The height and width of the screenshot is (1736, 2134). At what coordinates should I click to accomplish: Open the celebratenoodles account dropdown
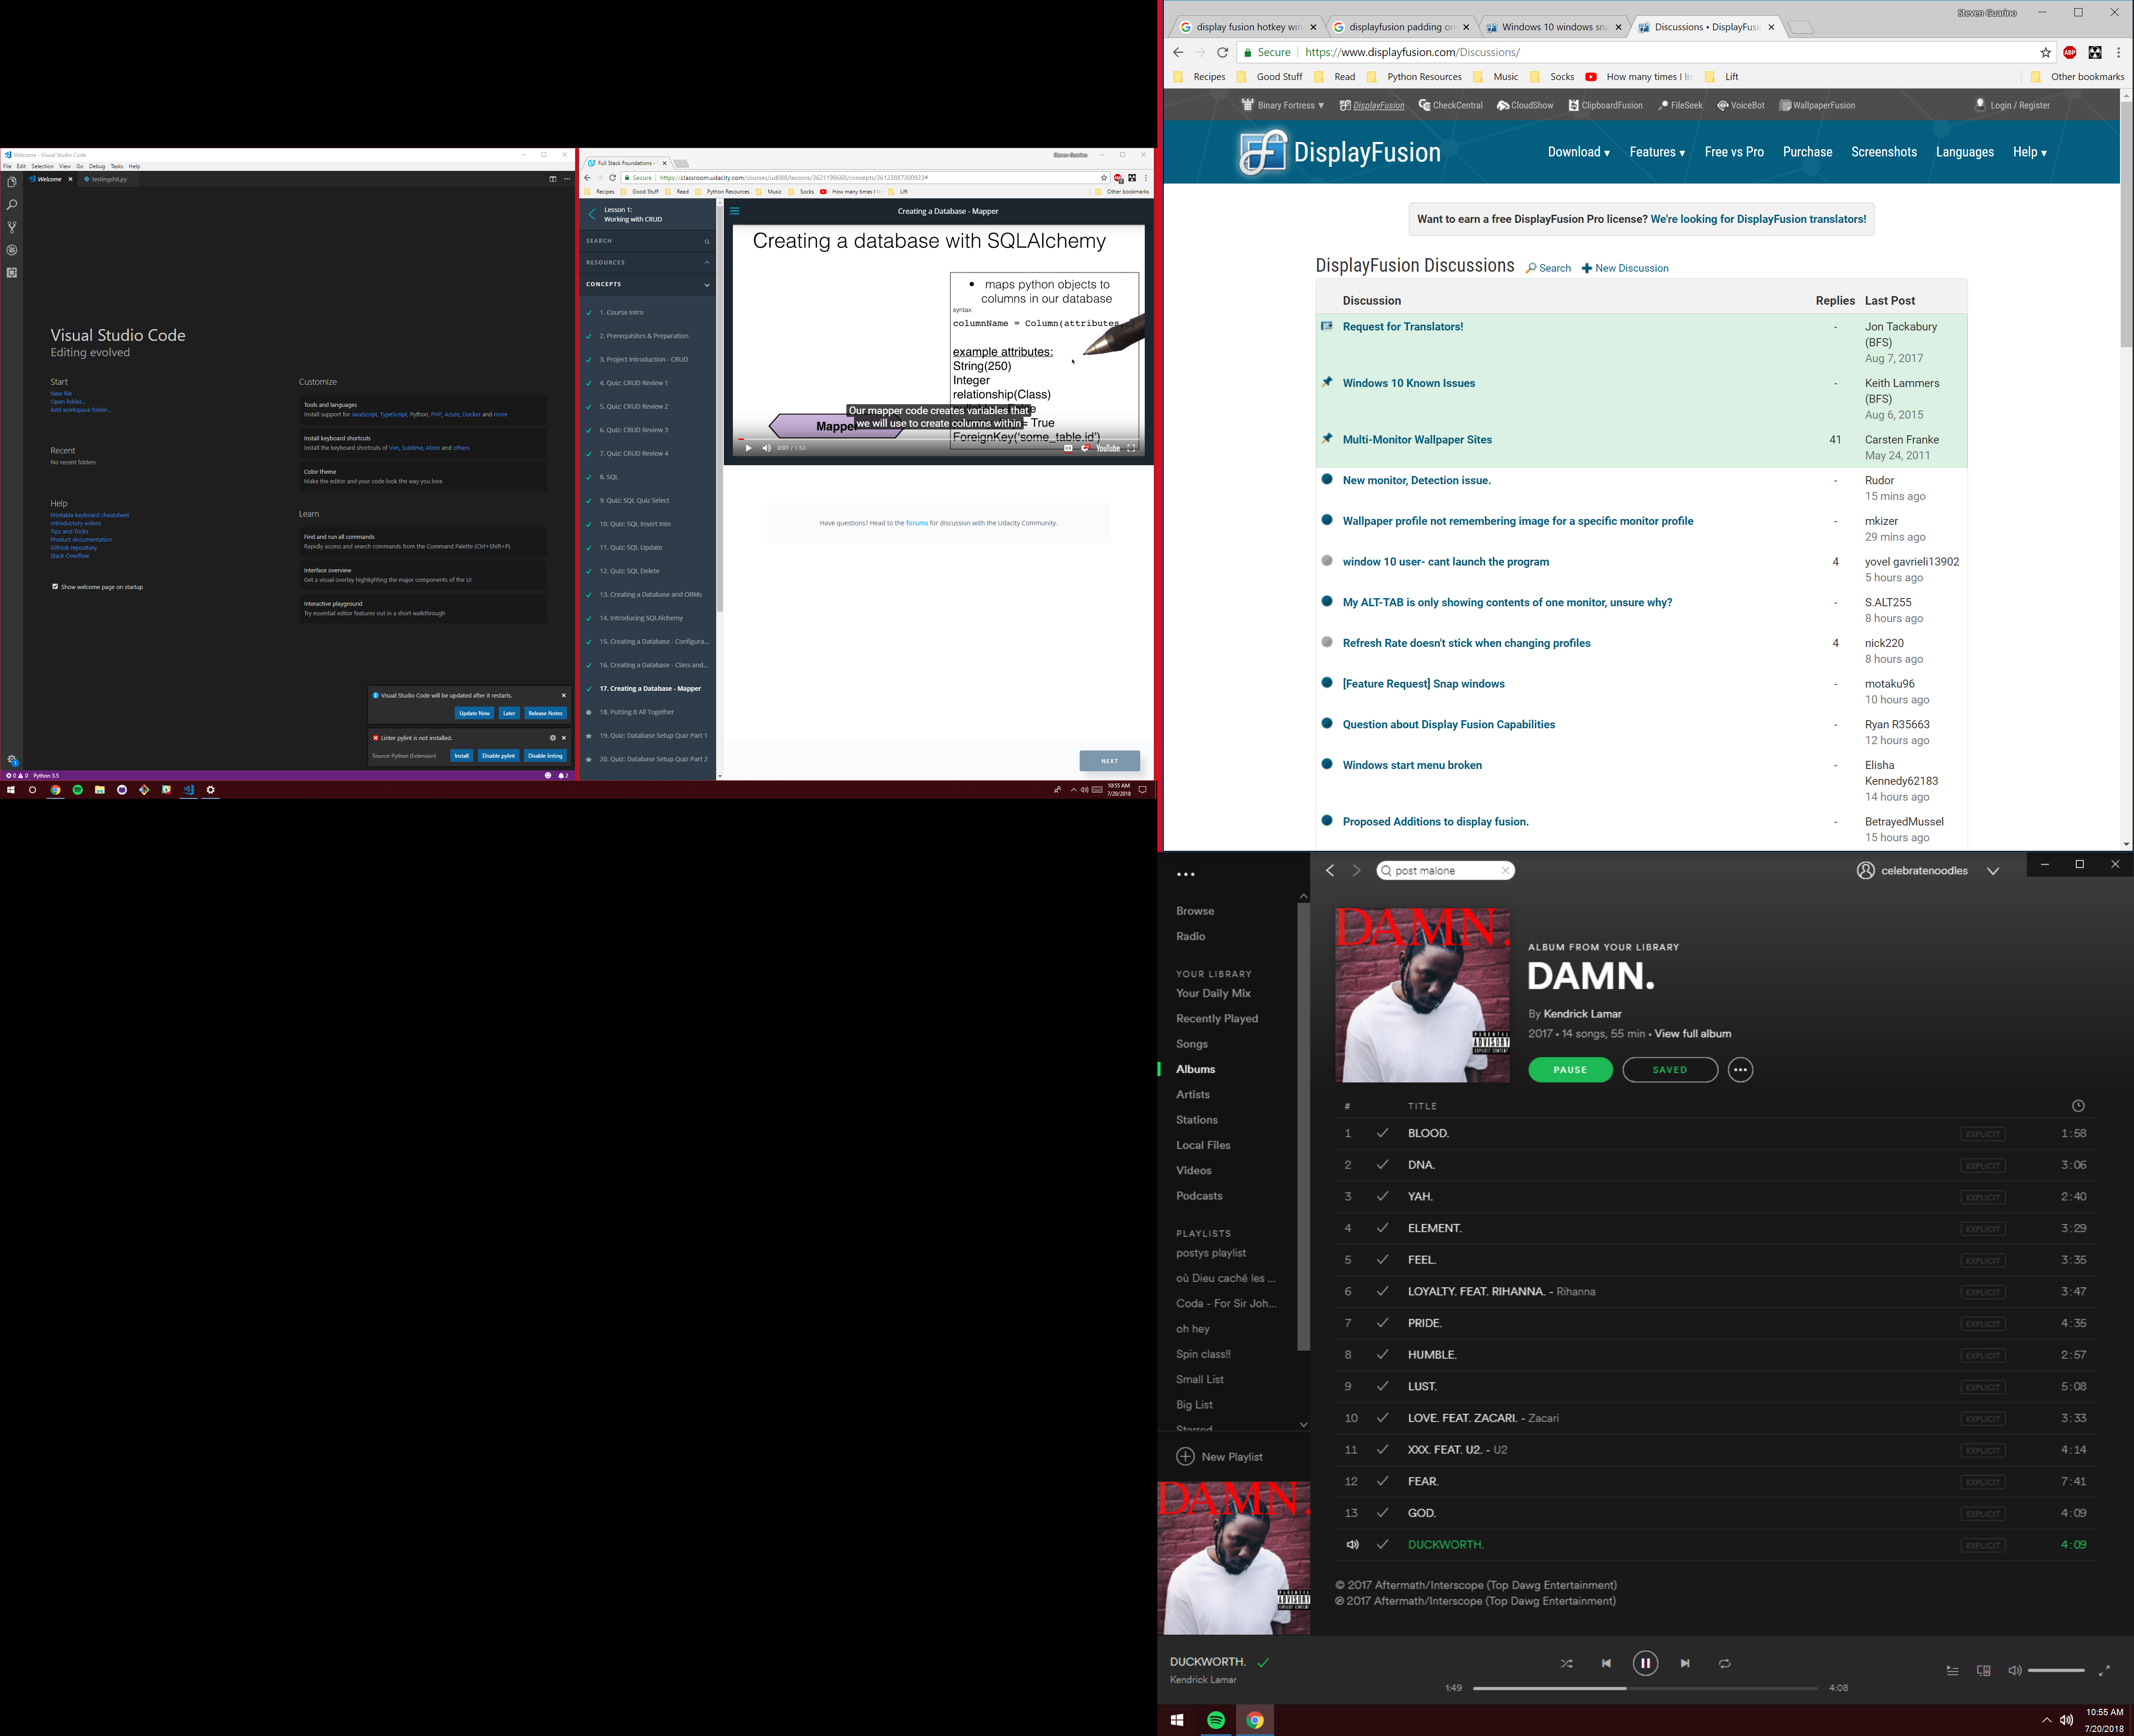pos(1992,871)
